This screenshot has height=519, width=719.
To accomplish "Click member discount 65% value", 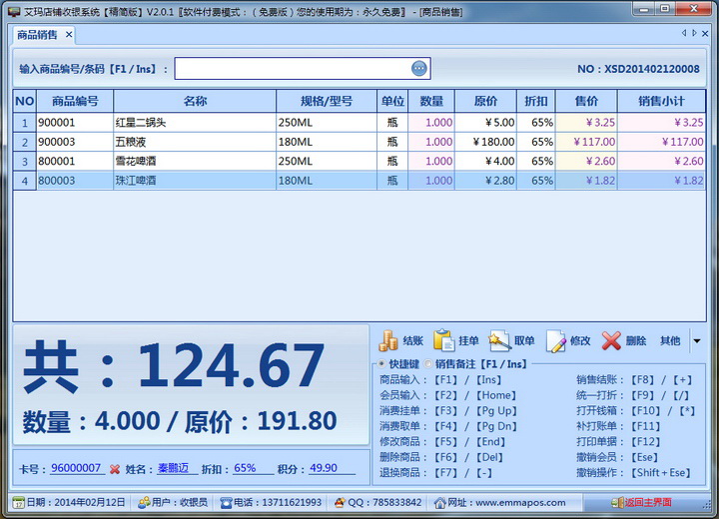I will pos(245,468).
